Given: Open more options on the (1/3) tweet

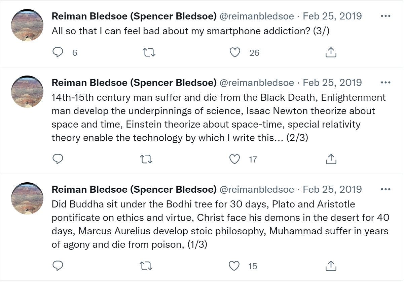Looking at the screenshot, I should tap(385, 189).
